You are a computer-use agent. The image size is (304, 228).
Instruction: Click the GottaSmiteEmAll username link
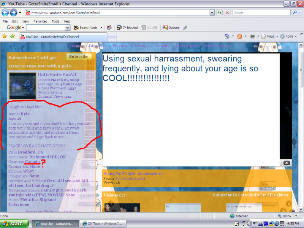[57, 74]
